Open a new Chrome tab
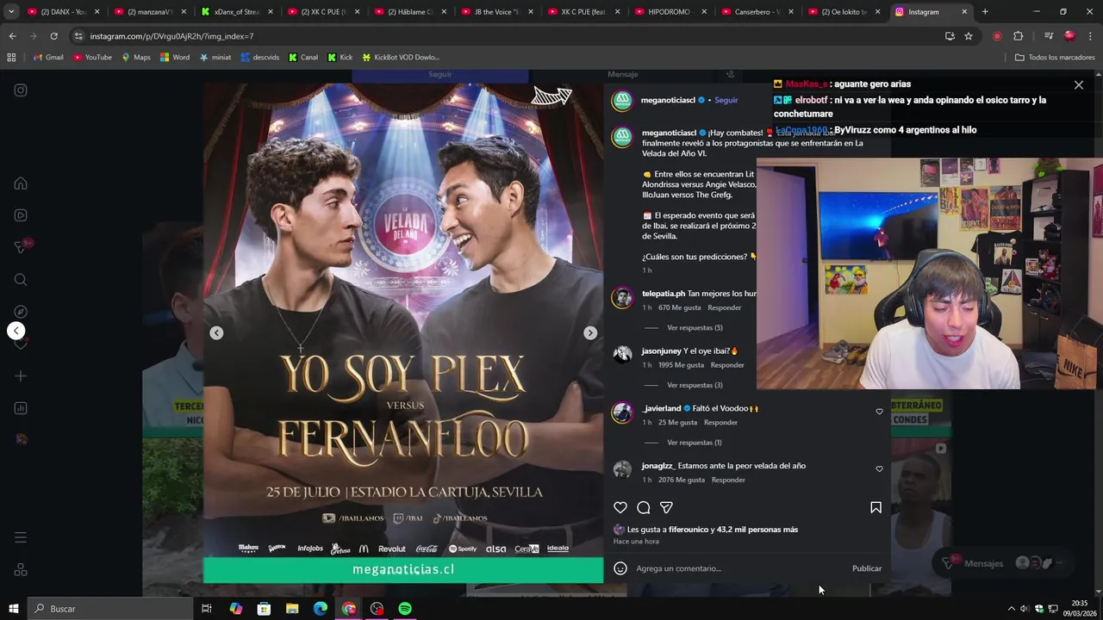The width and height of the screenshot is (1103, 620). click(x=985, y=12)
